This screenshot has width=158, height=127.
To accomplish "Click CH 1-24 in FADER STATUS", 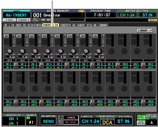I will (90, 121).
